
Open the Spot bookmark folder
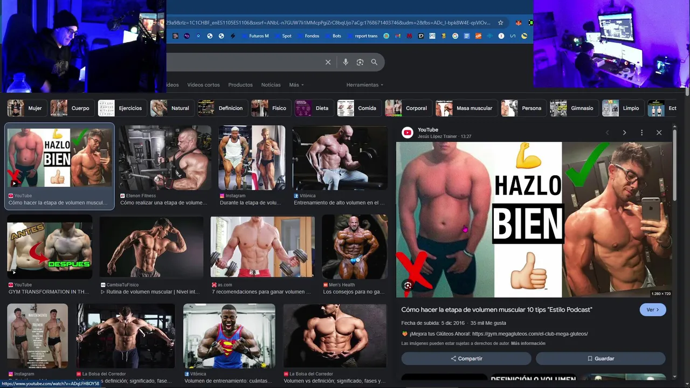click(283, 36)
